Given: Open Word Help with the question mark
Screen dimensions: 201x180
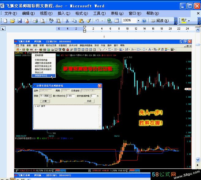Looking at the screenshot, I should 144,21.
